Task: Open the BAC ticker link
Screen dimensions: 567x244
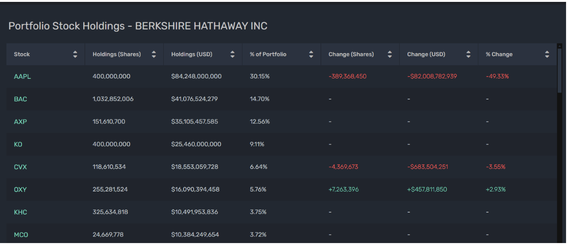Action: [20, 99]
